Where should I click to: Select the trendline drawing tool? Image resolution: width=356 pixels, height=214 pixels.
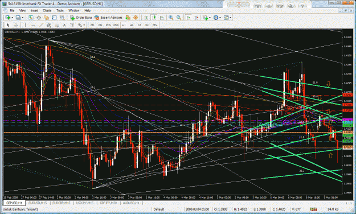(41, 25)
